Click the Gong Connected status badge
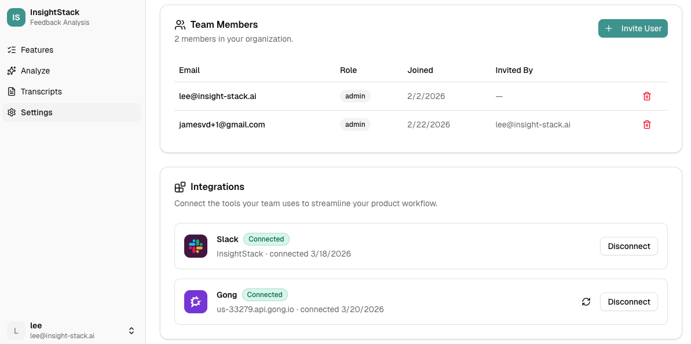The width and height of the screenshot is (691, 344). tap(265, 295)
